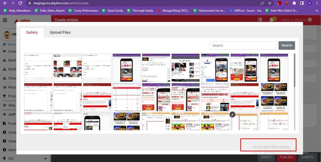Open the Chrome three-dot menu
The image size is (321, 162).
[x=317, y=3]
